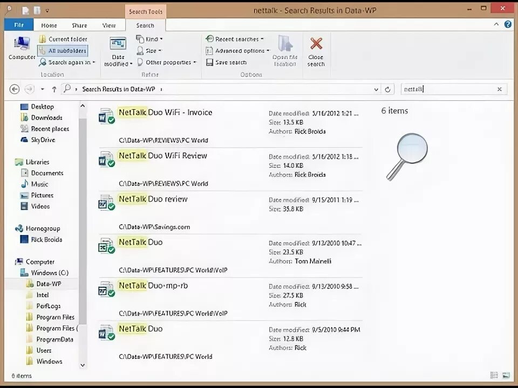Open the Kind filter dropdown

(x=149, y=39)
